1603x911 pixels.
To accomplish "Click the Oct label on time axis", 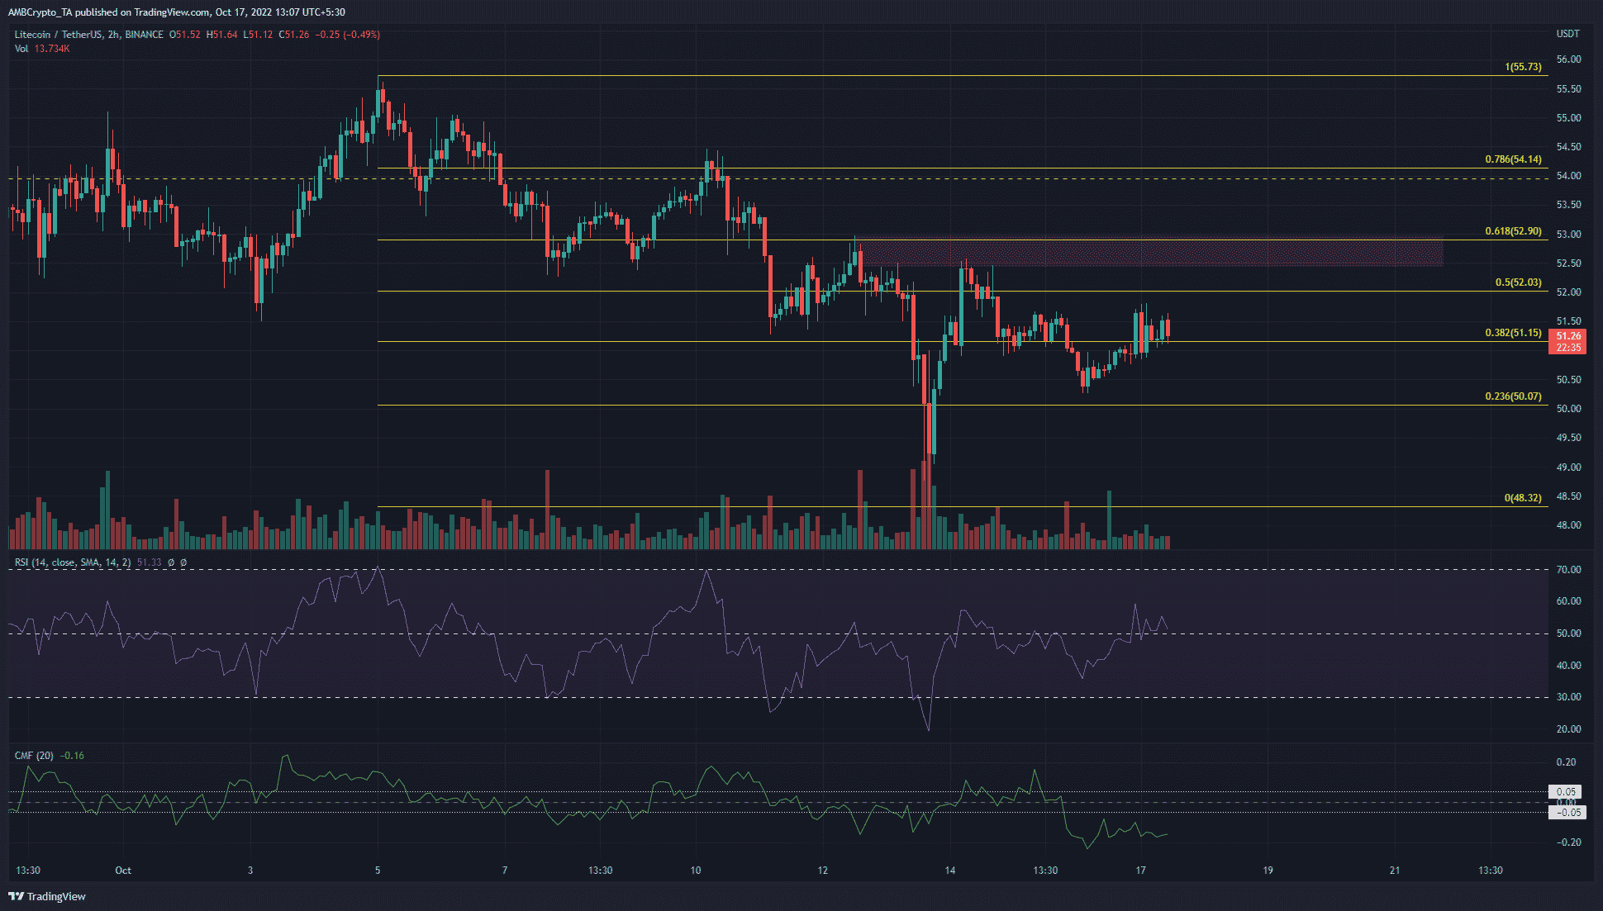I will click(x=123, y=871).
